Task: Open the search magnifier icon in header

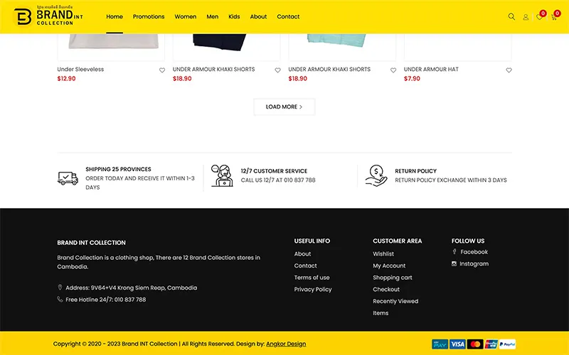Action: (x=511, y=16)
